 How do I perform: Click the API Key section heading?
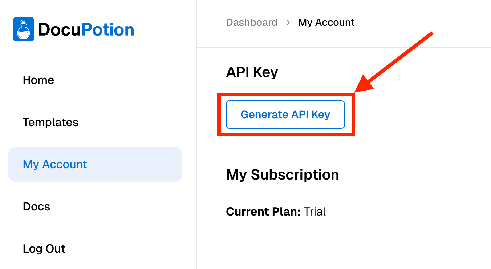[x=252, y=72]
